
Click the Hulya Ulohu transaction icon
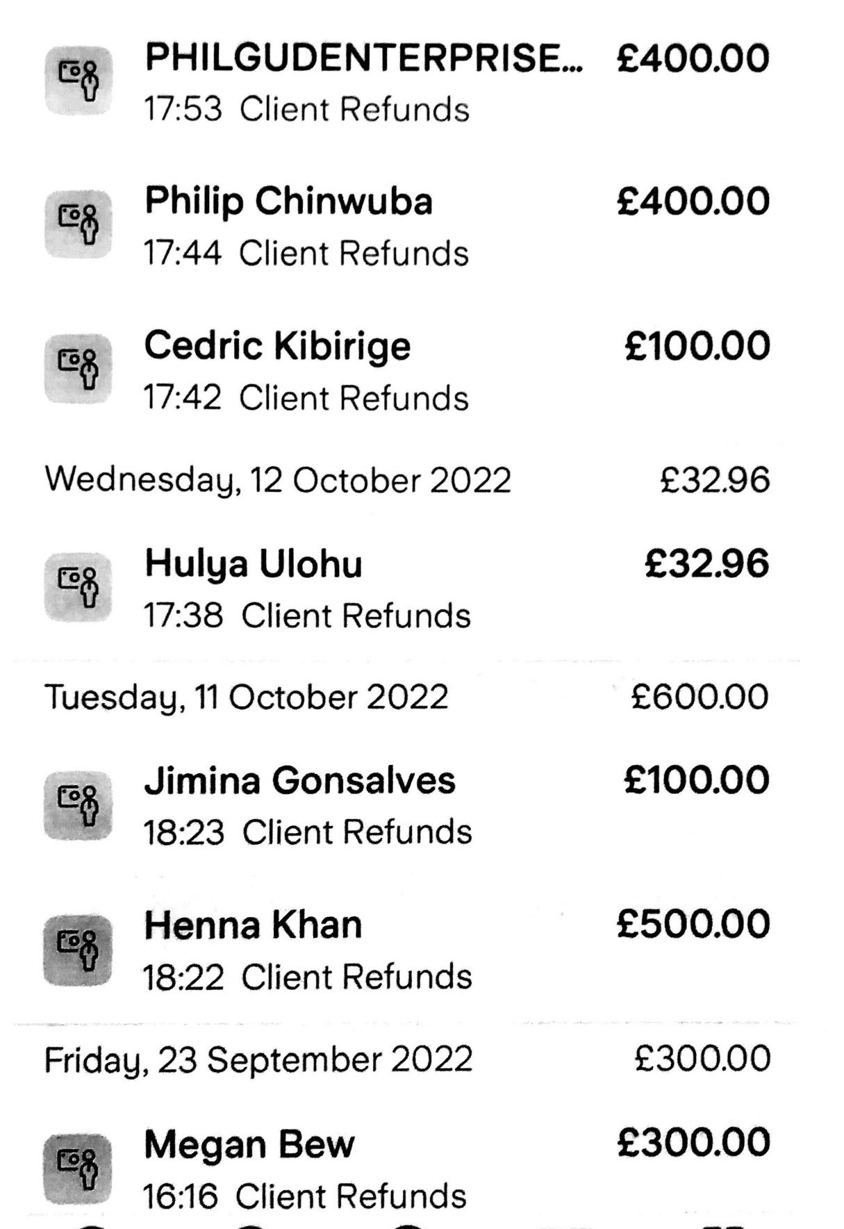point(78,586)
